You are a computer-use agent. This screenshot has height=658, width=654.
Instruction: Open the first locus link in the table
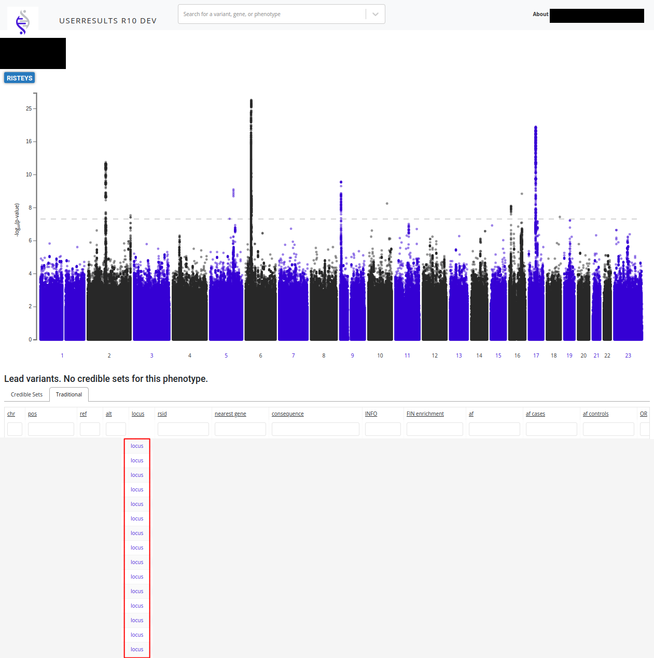click(x=137, y=446)
